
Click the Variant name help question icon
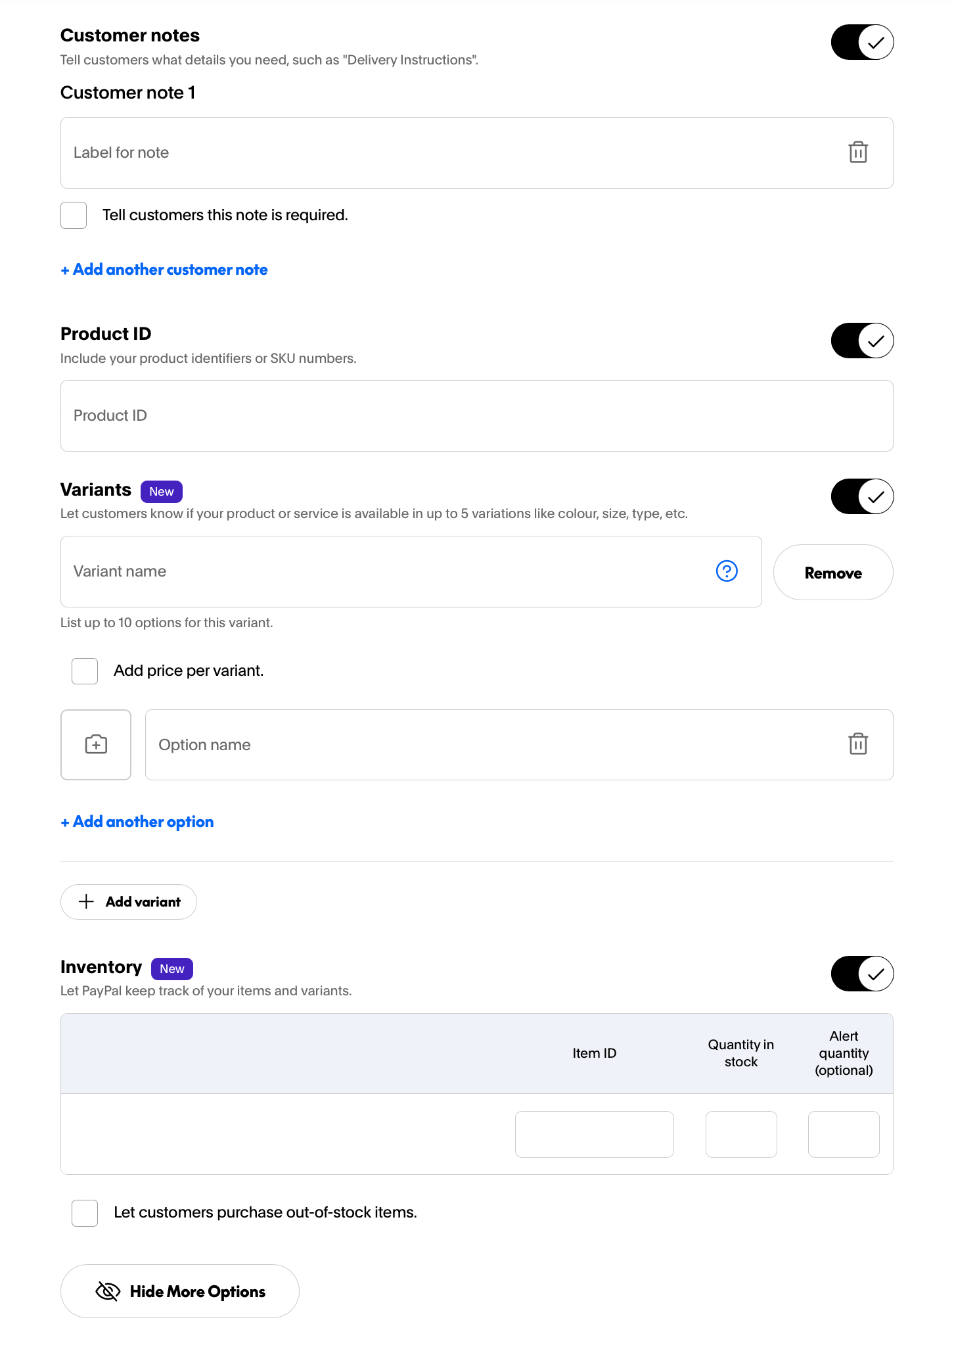click(x=727, y=571)
